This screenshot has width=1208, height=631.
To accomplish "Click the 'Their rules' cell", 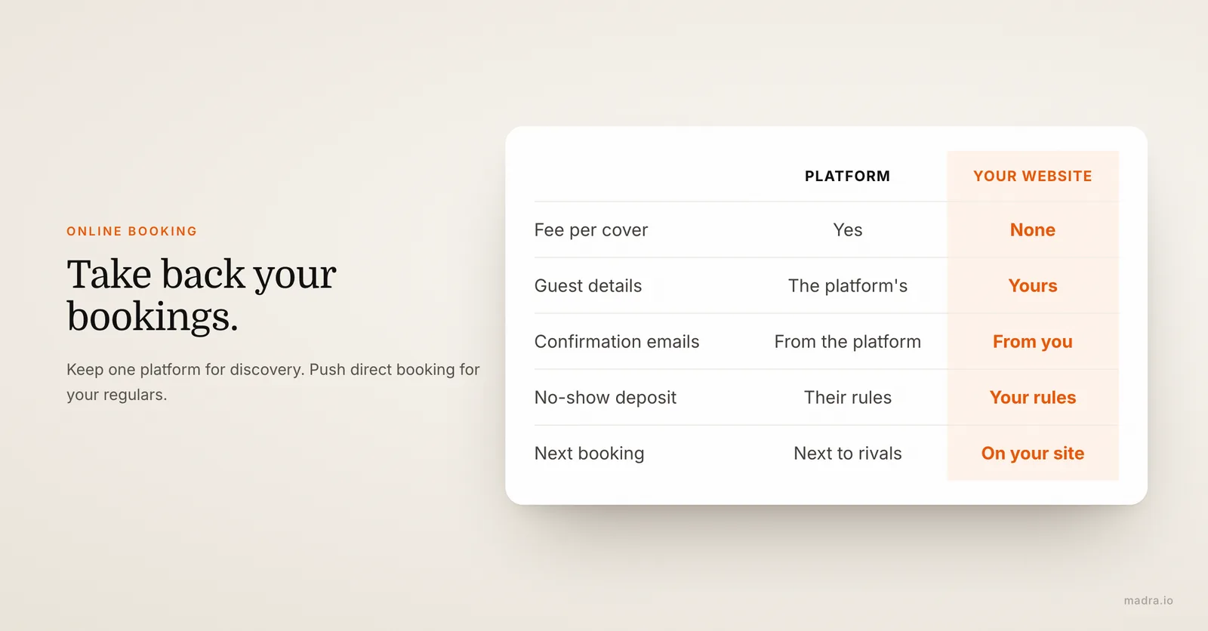I will click(848, 398).
